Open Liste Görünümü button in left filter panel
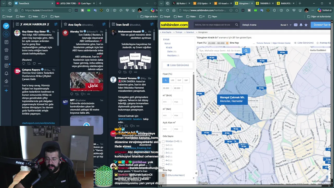 point(178,65)
